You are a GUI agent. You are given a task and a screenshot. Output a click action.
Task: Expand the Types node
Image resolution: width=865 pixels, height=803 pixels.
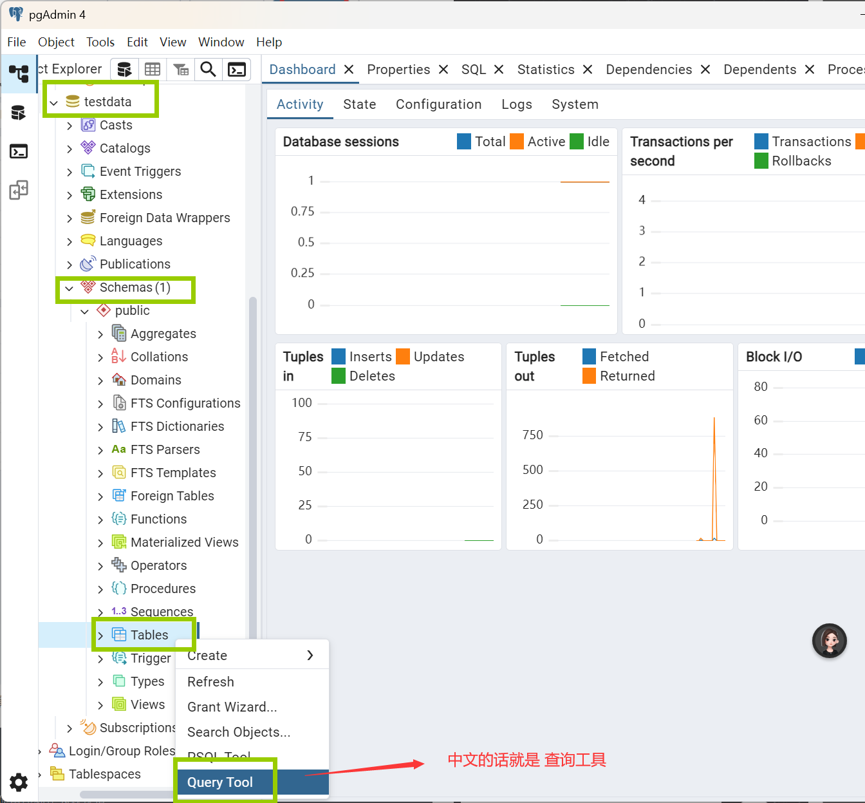[x=100, y=682]
